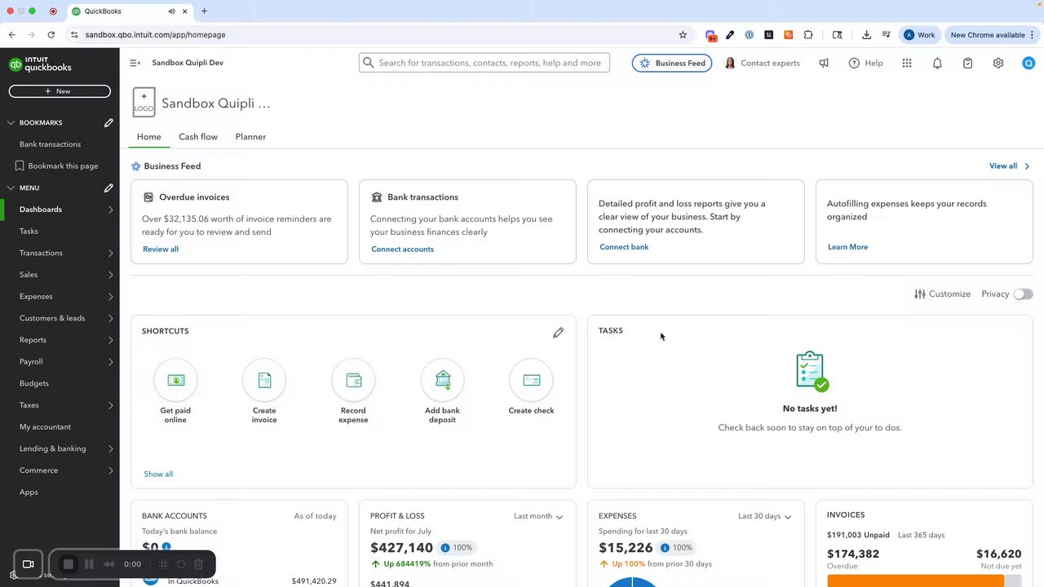
Task: Expand the Transactions submenu arrow
Action: (x=111, y=253)
